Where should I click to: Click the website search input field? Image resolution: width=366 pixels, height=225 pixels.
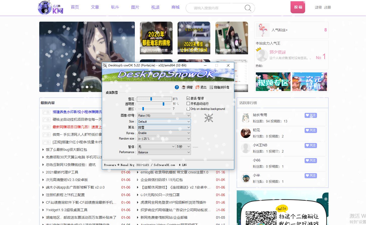coord(218,8)
